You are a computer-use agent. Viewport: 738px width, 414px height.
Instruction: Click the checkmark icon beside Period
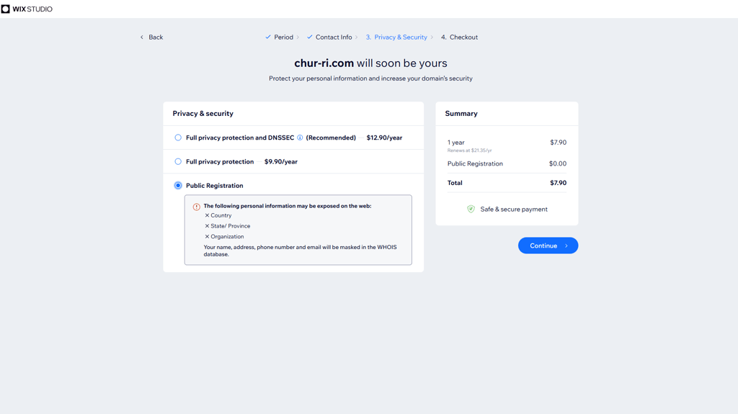pos(268,37)
